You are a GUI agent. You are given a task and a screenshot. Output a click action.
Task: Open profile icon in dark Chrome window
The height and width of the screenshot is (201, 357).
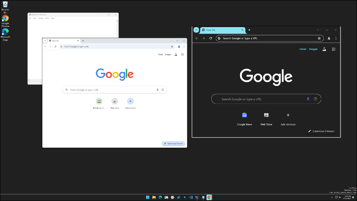coord(329,38)
